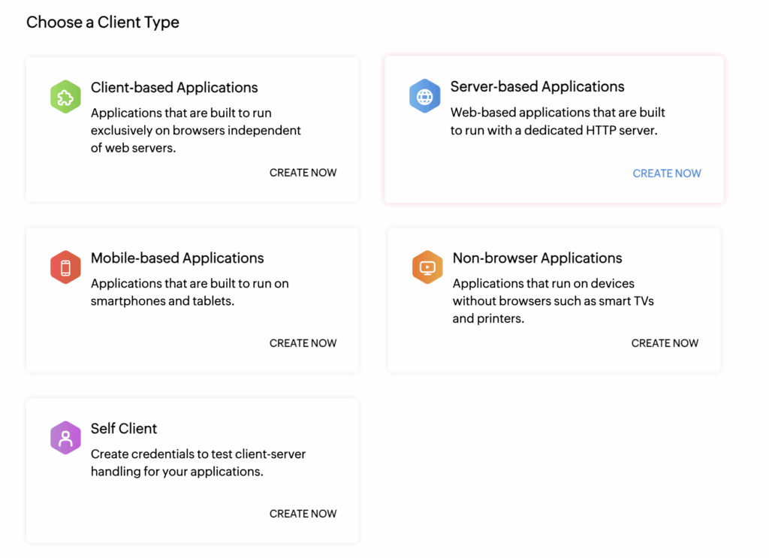Viewport: 769px width, 558px height.
Task: Click the description about testing client-server credentials
Action: 198,463
